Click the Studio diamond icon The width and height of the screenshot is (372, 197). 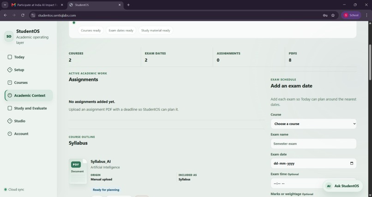pos(10,121)
